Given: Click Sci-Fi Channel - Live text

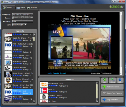Looking at the screenshot, I should [21, 56].
